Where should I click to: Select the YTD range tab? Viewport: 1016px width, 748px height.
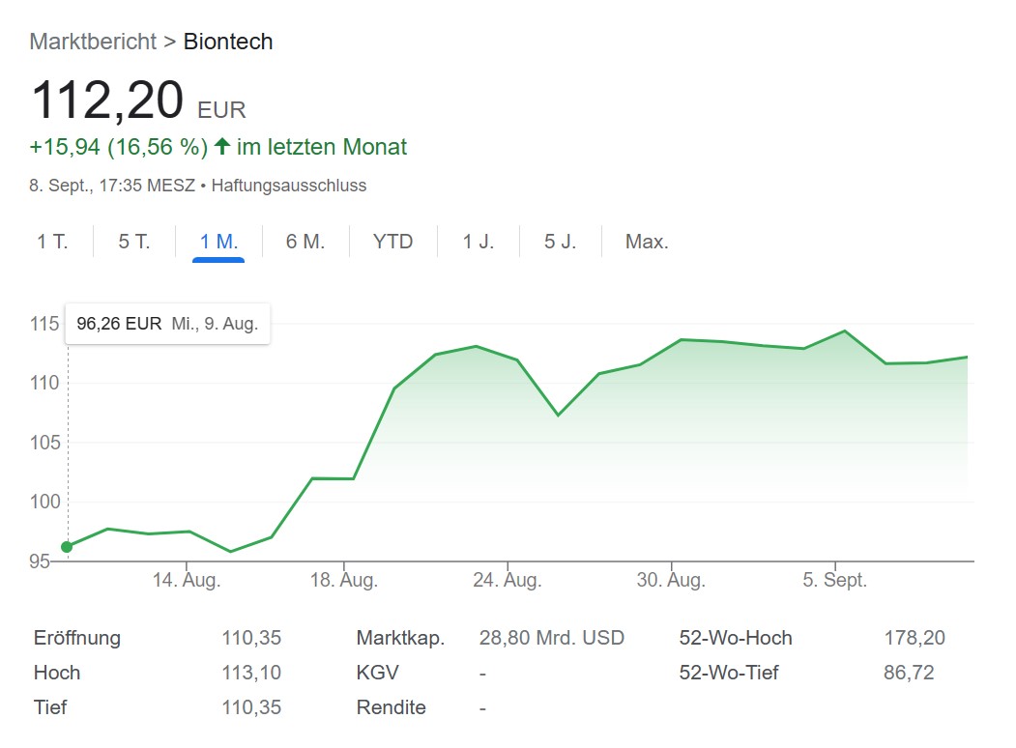[x=392, y=242]
